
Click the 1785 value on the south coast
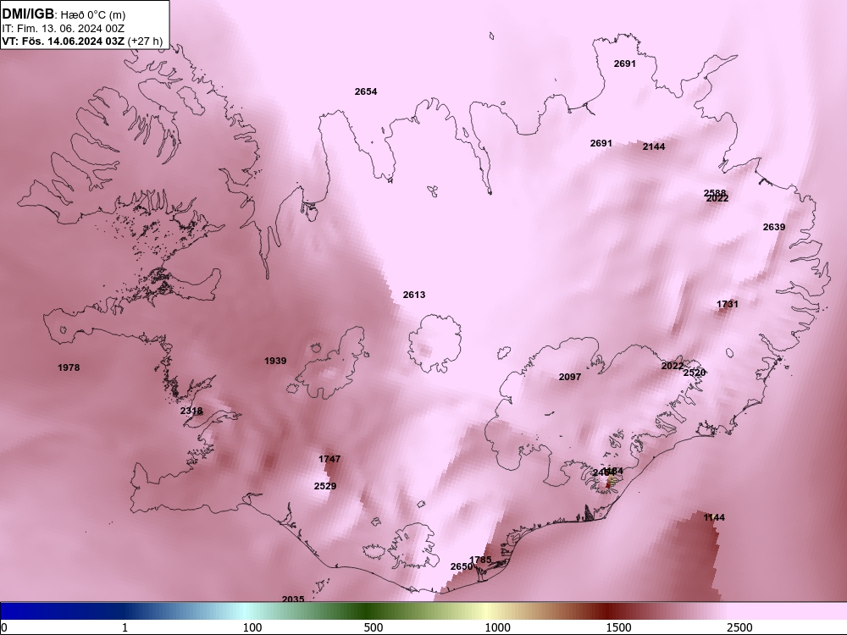(x=480, y=560)
